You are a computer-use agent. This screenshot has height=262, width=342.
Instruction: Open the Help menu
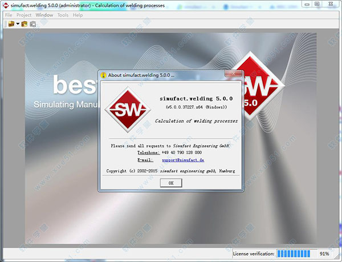point(78,15)
